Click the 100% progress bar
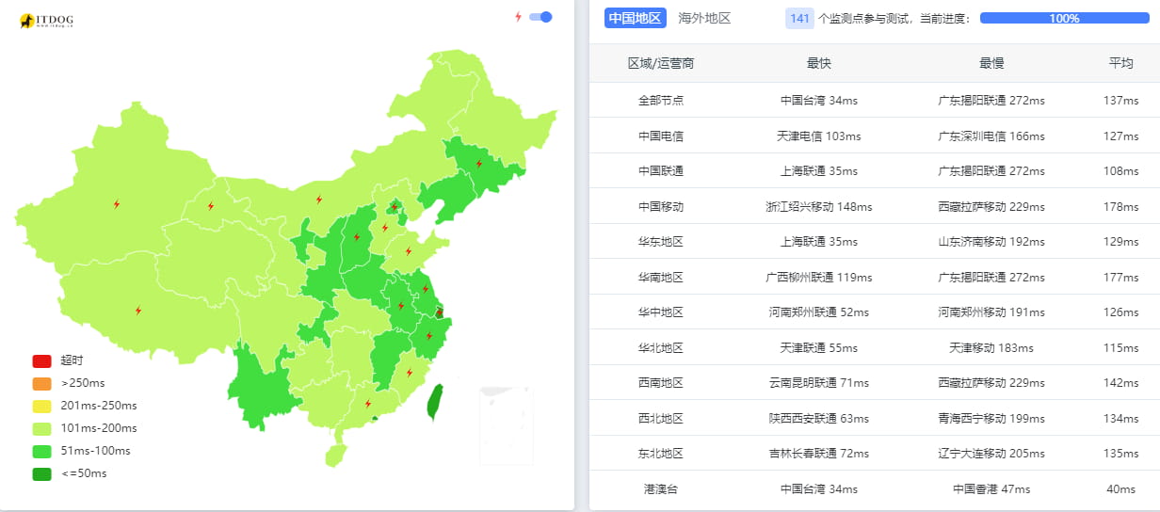This screenshot has width=1160, height=512. [1064, 18]
